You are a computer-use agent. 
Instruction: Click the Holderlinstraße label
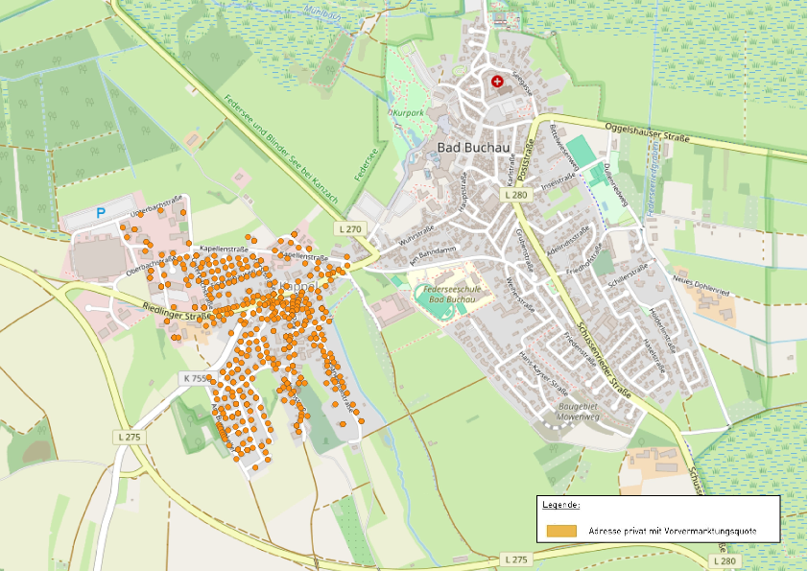[662, 330]
